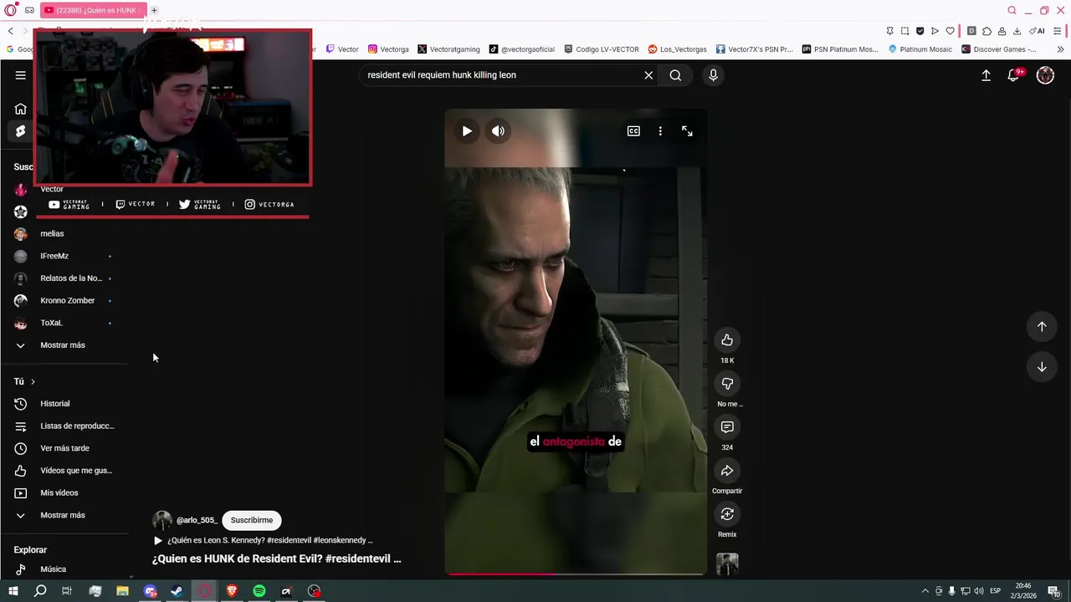Expand Tú list with lower Mostrar más
Image resolution: width=1071 pixels, height=602 pixels.
tap(63, 515)
